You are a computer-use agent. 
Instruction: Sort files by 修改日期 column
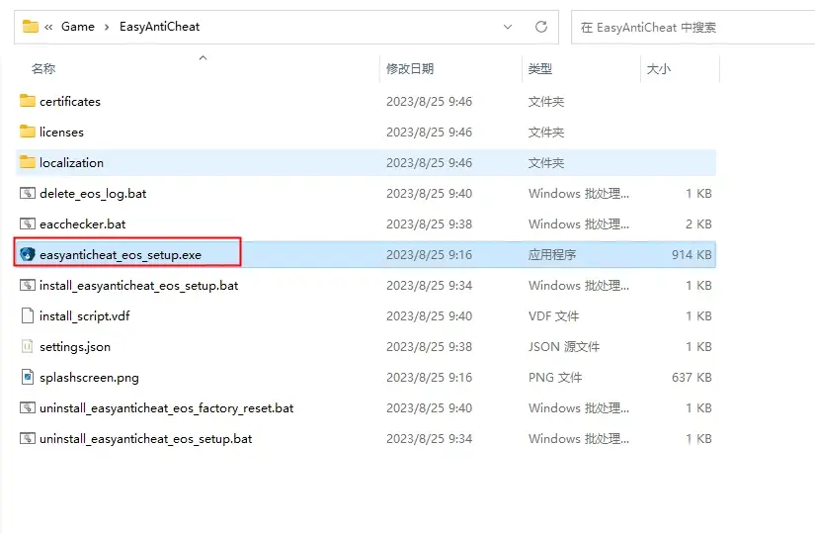tap(410, 68)
